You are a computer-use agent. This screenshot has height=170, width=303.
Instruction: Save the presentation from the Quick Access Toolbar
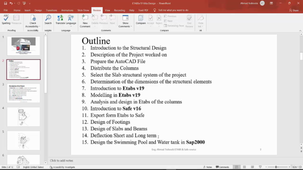[x=5, y=3]
